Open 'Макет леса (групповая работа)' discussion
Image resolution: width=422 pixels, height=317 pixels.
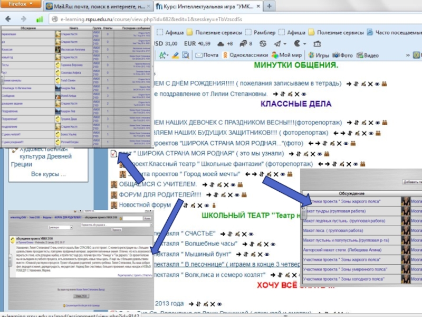pos(333,230)
